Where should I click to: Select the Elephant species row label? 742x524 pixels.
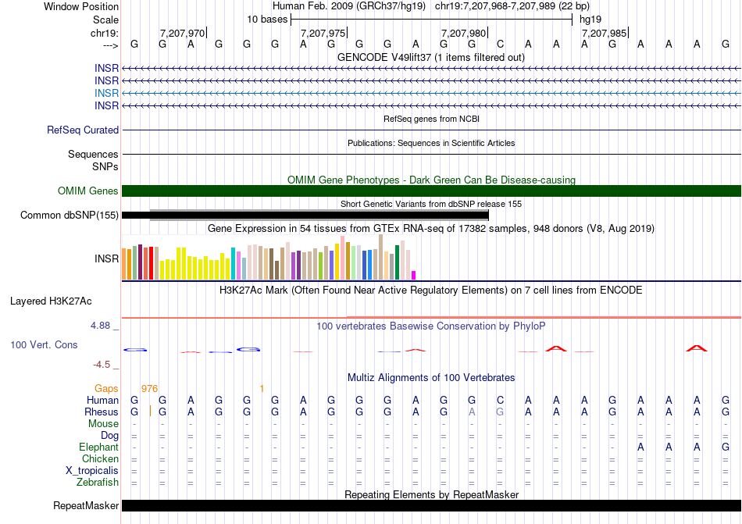[x=98, y=447]
